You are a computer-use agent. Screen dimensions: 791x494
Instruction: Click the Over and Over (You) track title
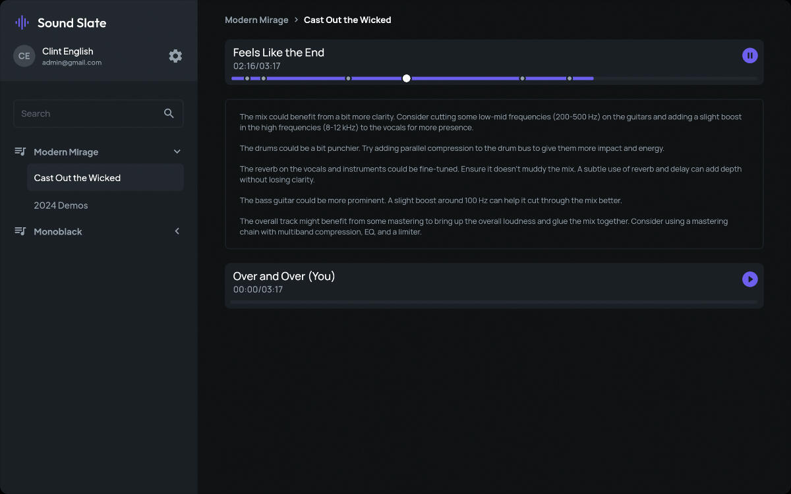tap(284, 277)
